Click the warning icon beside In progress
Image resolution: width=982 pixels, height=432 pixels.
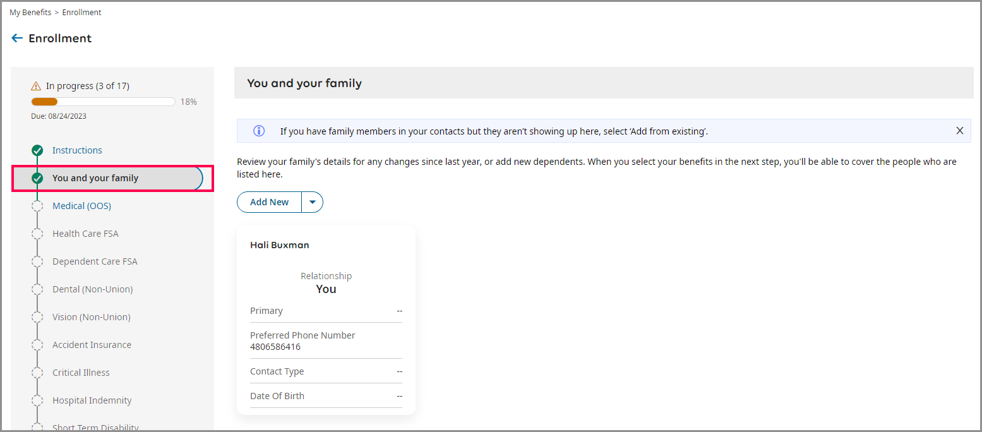tap(36, 86)
